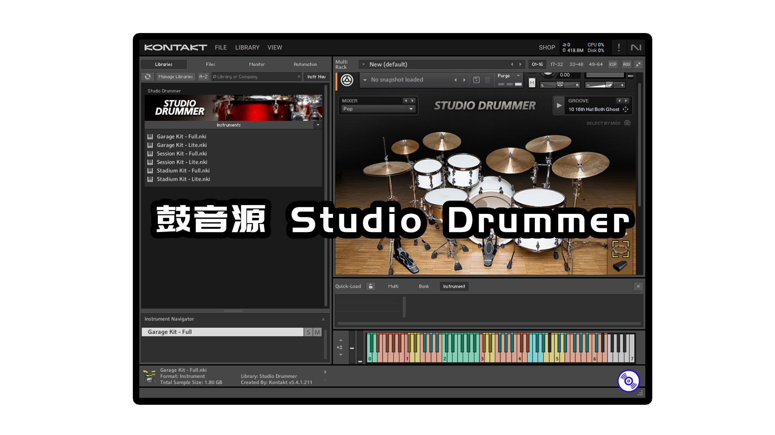Switch to the Automation tab

tap(305, 64)
